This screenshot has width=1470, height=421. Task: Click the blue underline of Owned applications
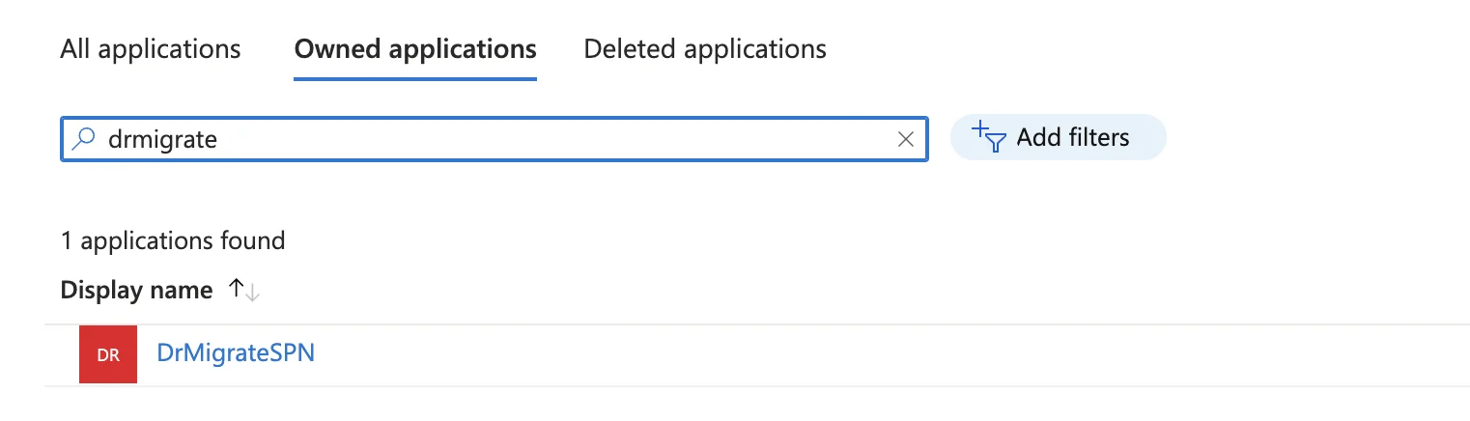pos(415,79)
